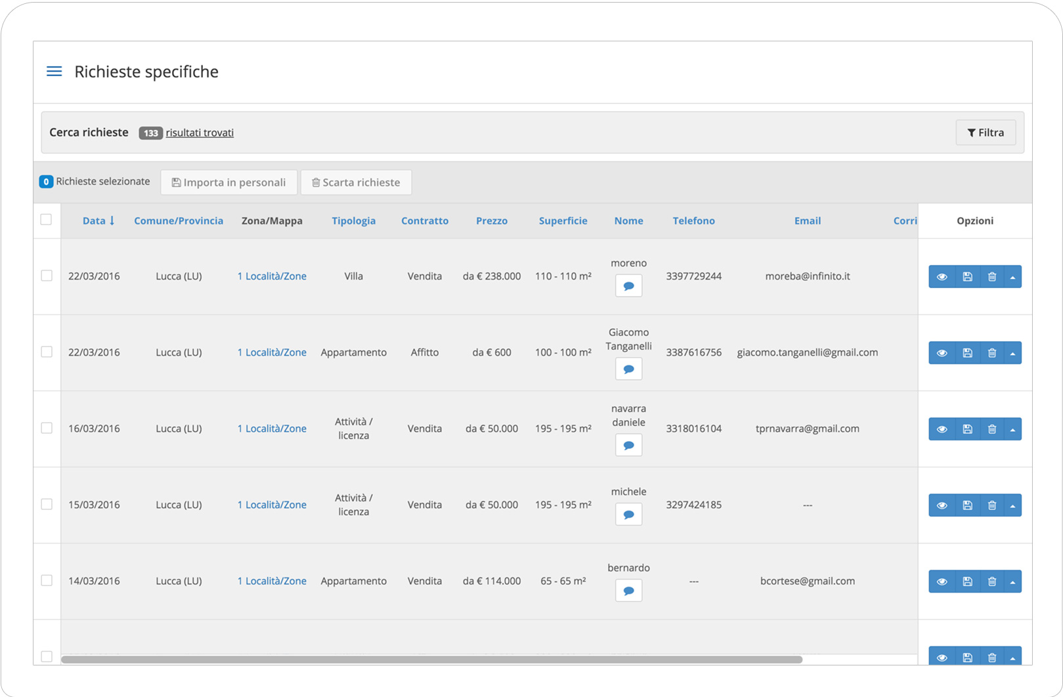Sort by Tipologia column header
The image size is (1063, 697).
(353, 221)
